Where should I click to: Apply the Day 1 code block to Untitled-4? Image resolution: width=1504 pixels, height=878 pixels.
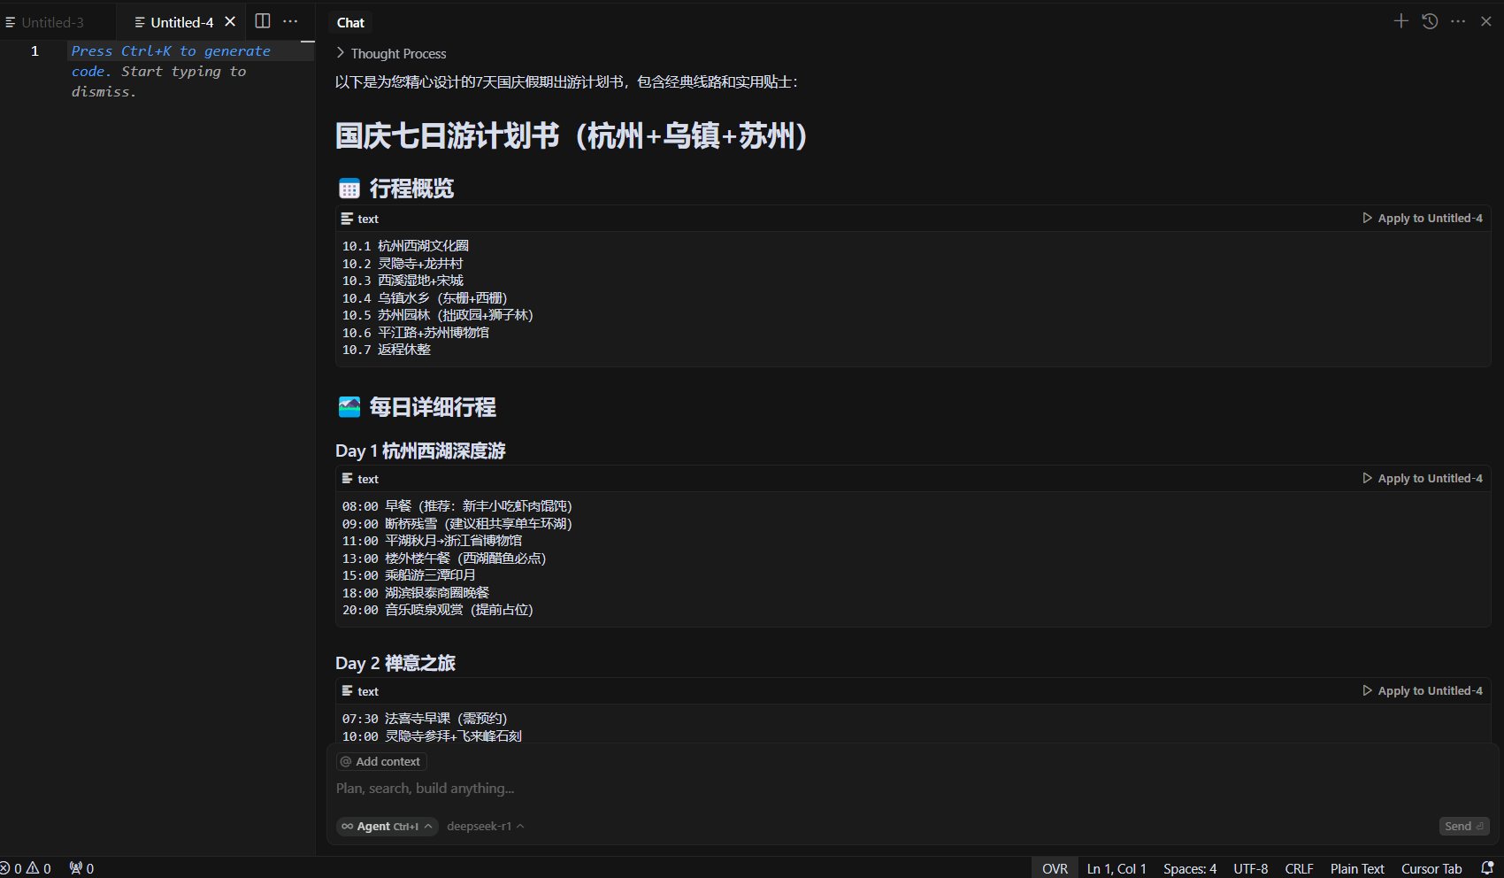[x=1423, y=478]
